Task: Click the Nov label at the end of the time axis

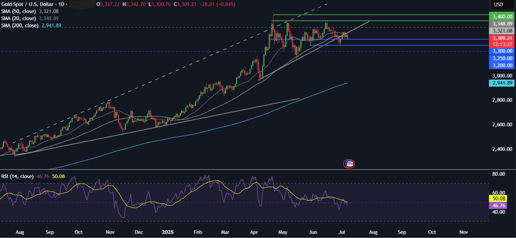Action: pos(463,232)
